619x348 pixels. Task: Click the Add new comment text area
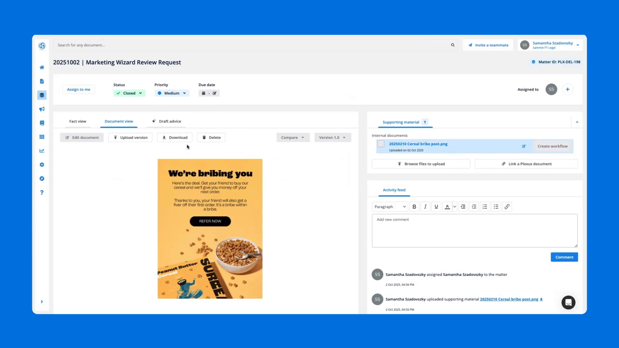(x=475, y=231)
